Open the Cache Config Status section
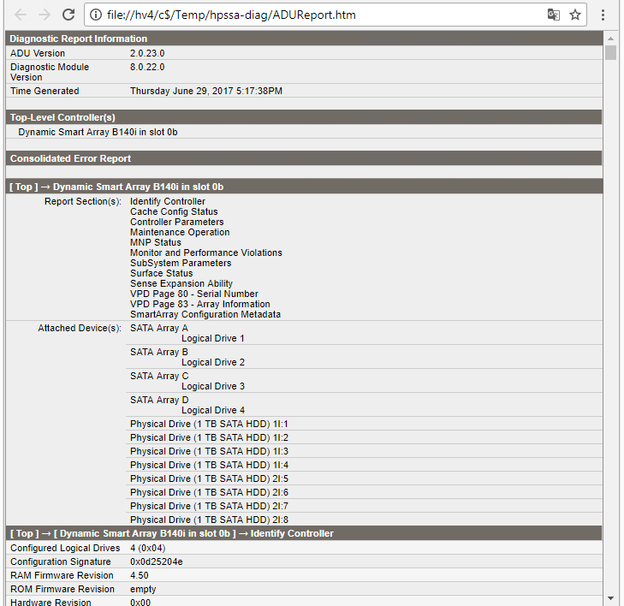 tap(174, 211)
